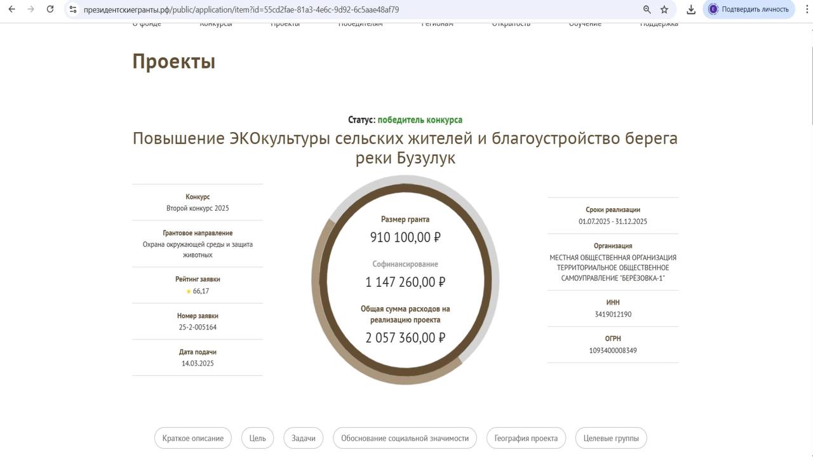The width and height of the screenshot is (813, 457).
Task: Click the Подтвердить личность profile button
Action: 749,10
